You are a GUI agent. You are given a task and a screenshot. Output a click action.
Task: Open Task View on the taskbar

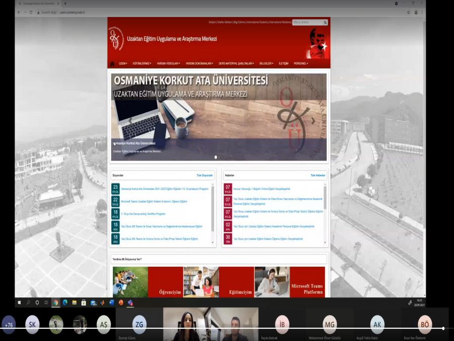click(x=46, y=303)
